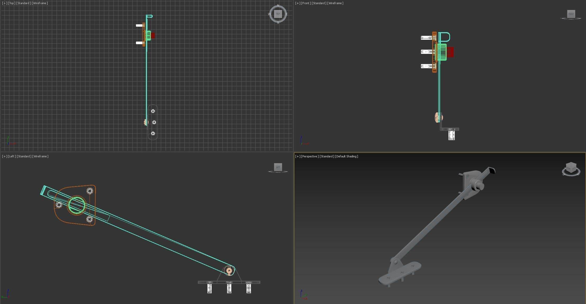Click the TOP face of ViewCube
Viewport: 586px width, 304px height.
278,14
